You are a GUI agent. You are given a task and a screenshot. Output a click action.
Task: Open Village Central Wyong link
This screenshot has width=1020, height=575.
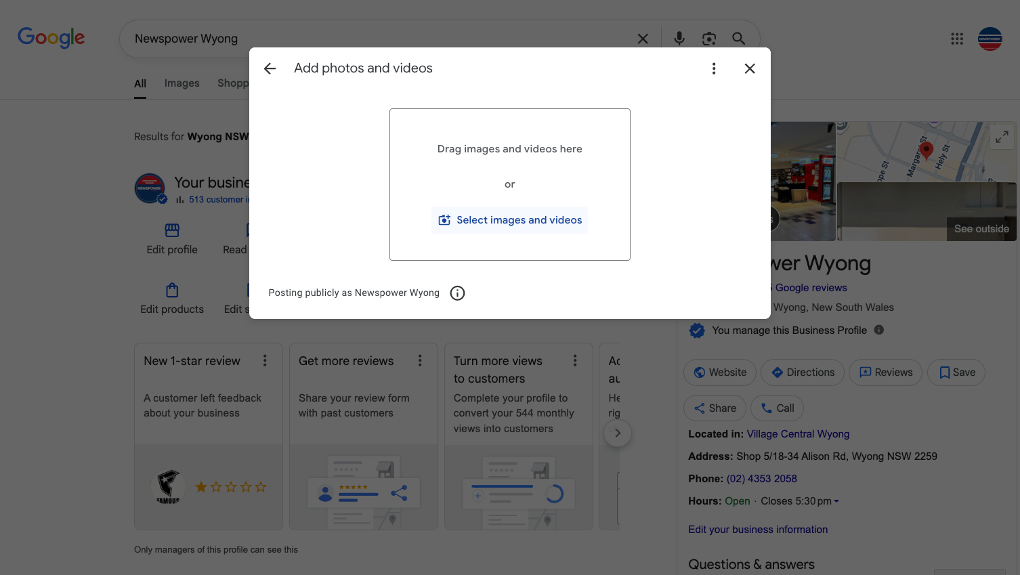coord(798,434)
